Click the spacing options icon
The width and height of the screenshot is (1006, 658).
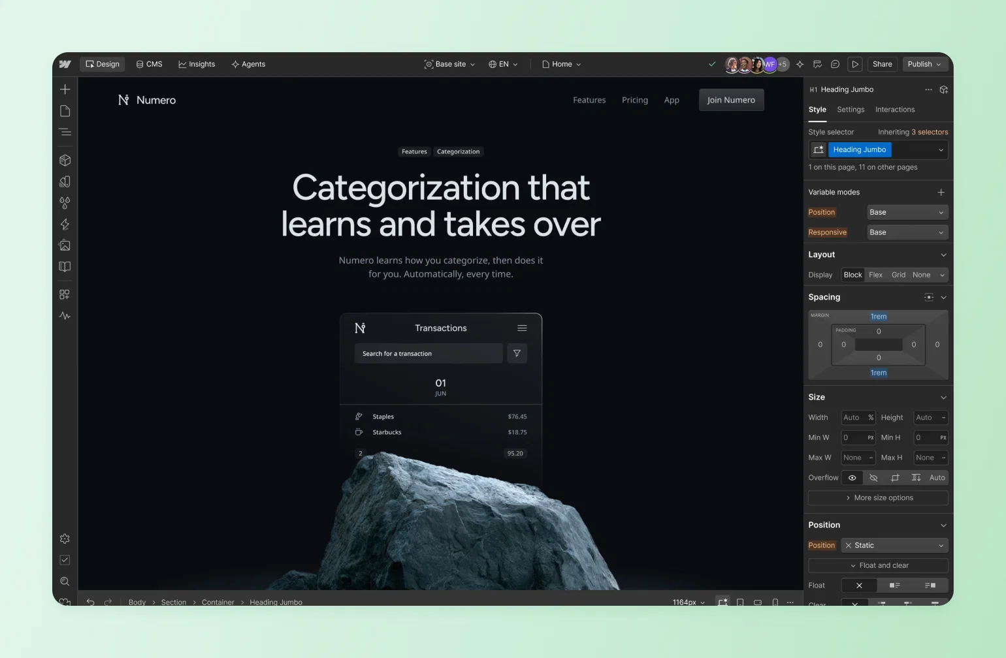coord(929,297)
